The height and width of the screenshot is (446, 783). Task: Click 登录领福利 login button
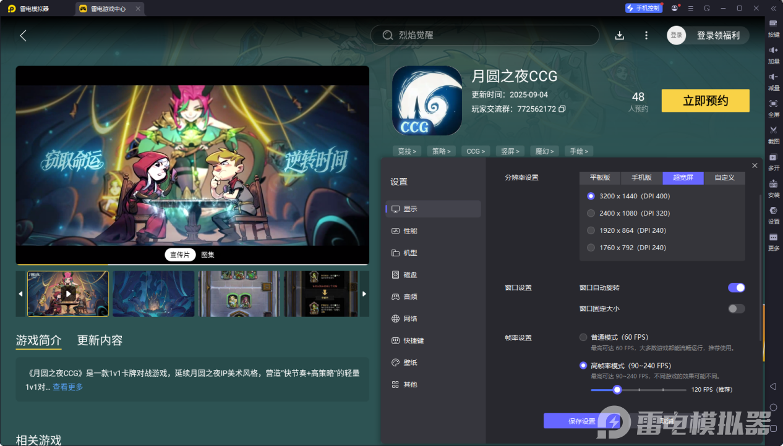coord(718,35)
